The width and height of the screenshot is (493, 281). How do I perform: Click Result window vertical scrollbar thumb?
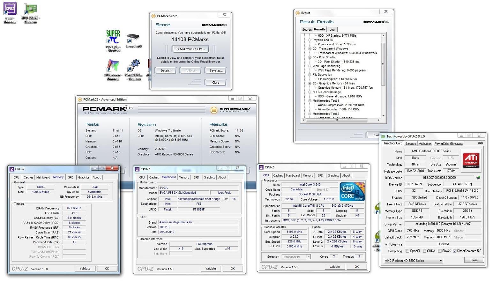click(383, 64)
